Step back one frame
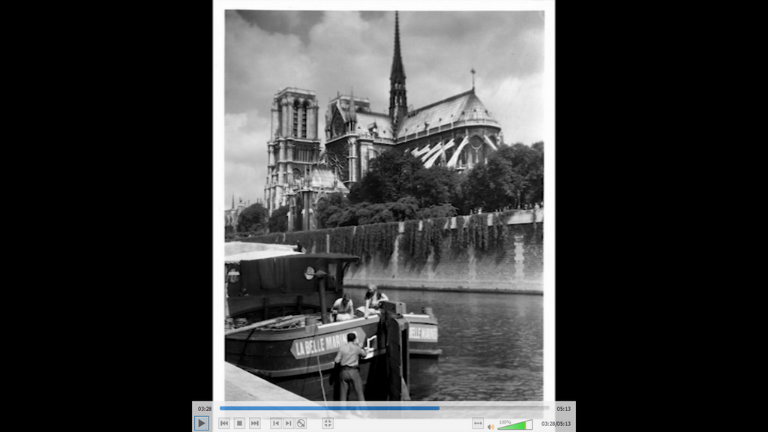This screenshot has width=768, height=432. pyautogui.click(x=276, y=423)
